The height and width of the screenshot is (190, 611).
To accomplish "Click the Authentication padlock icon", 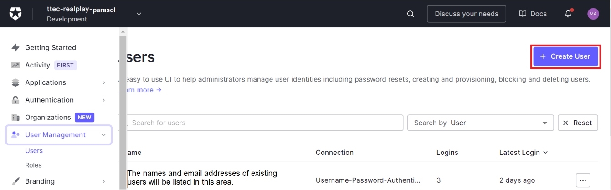I will point(15,100).
